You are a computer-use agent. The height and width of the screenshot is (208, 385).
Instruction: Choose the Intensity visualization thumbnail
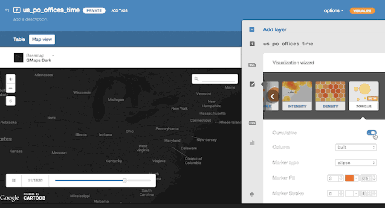pos(297,96)
